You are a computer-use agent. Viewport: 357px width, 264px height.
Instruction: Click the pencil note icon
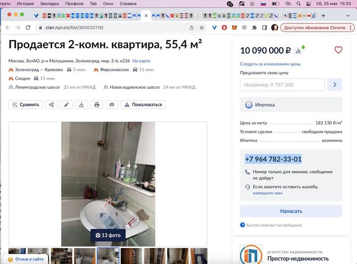[x=66, y=105]
